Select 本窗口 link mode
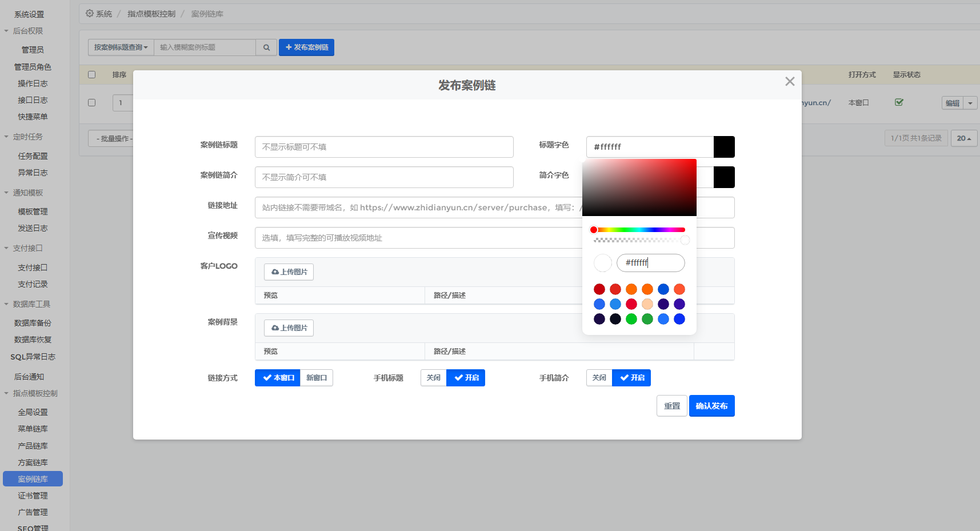The image size is (980, 531). pos(278,378)
